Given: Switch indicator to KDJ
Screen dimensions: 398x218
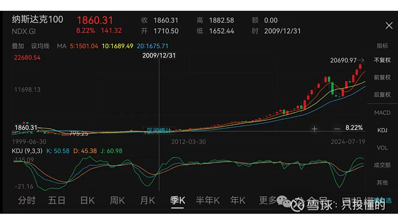Looking at the screenshot, I should (x=382, y=130).
